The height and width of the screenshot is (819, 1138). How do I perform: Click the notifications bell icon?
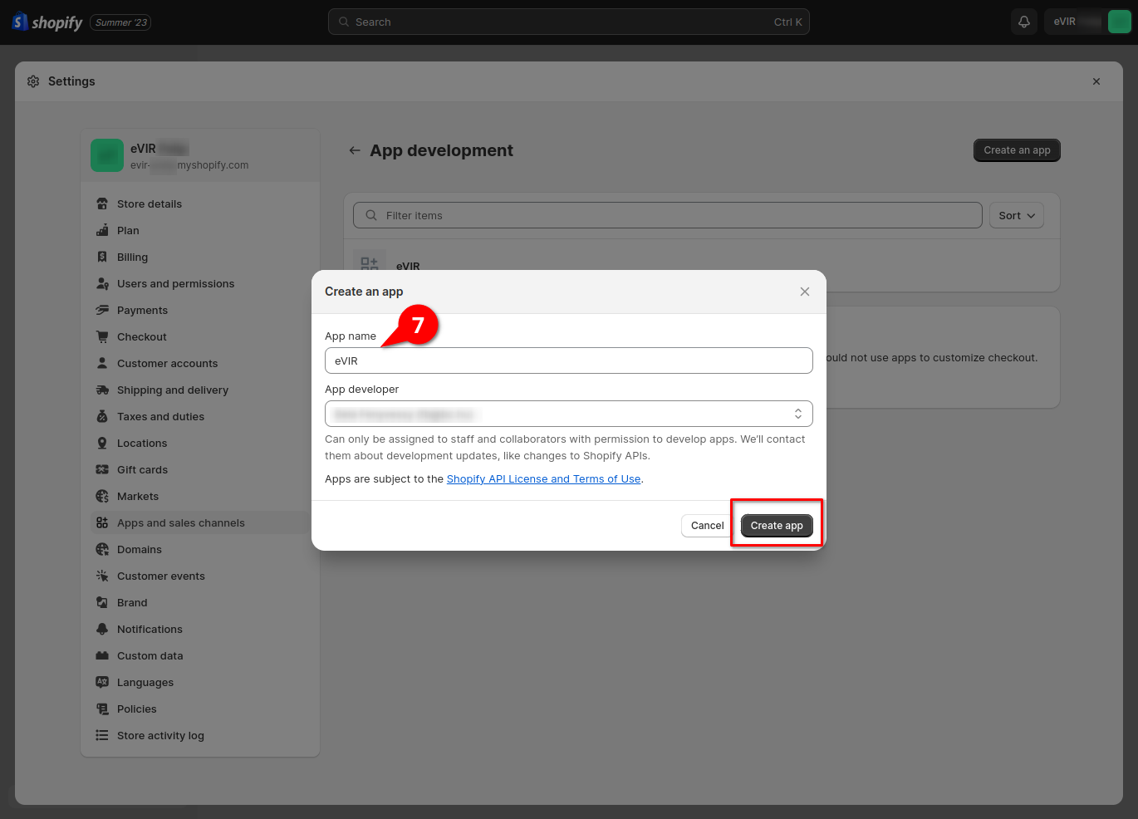(x=1024, y=22)
